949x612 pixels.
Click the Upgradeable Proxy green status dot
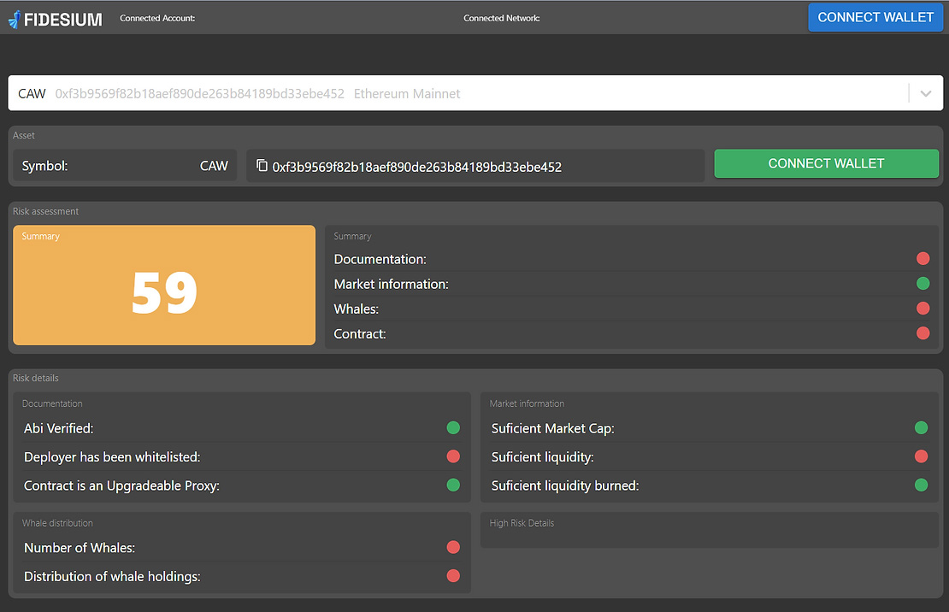tap(453, 485)
